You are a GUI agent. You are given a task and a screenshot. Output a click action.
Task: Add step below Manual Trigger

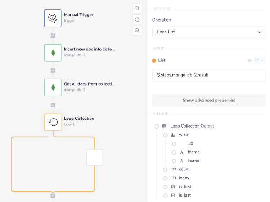[53, 36]
